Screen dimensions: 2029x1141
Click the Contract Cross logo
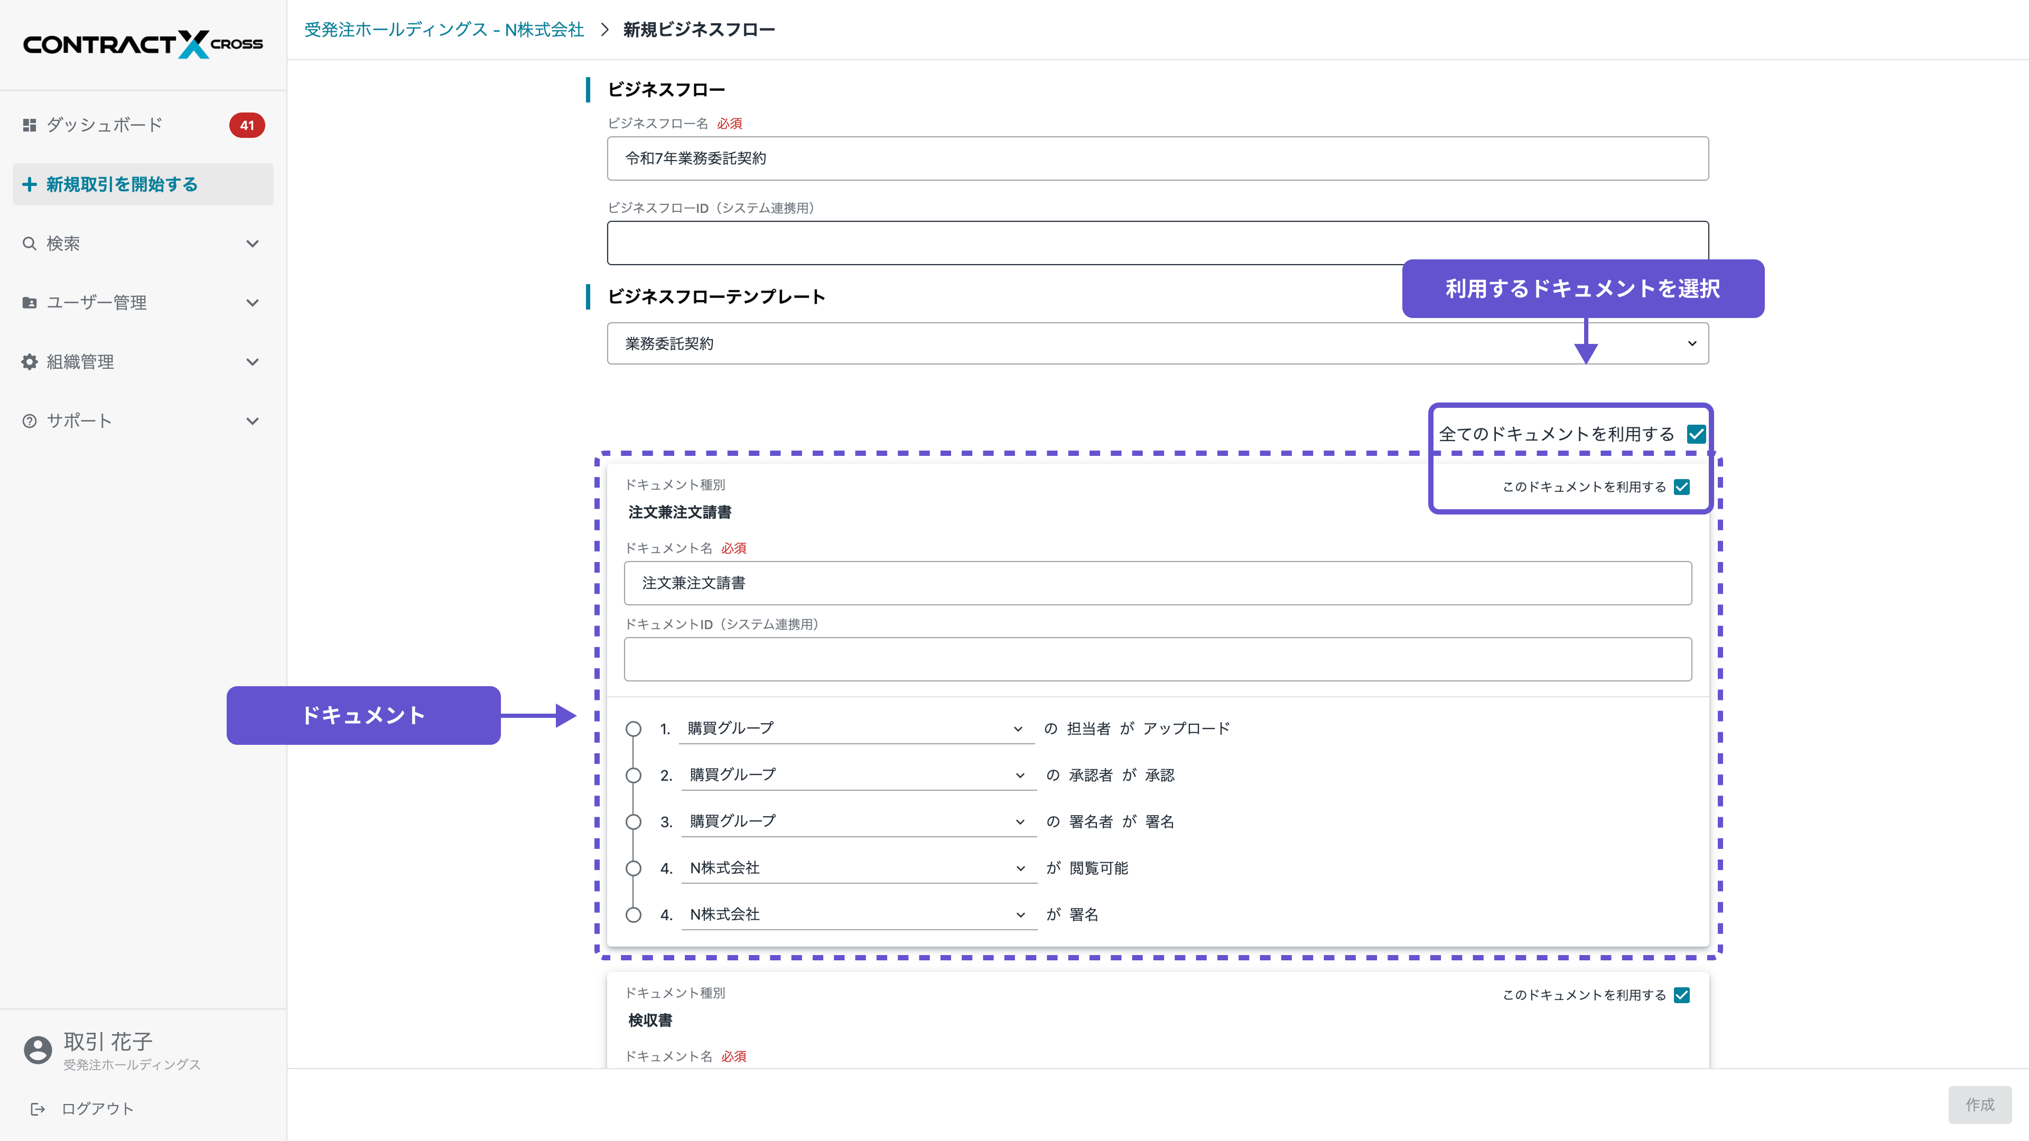coord(143,44)
